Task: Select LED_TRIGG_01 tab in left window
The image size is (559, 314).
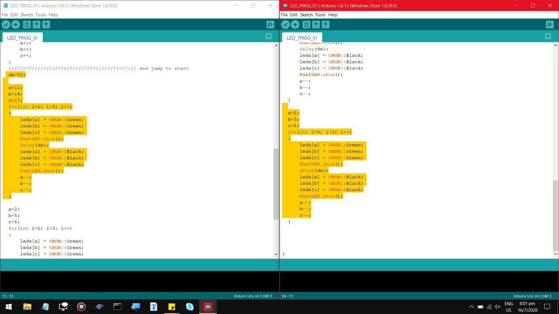Action: 22,38
